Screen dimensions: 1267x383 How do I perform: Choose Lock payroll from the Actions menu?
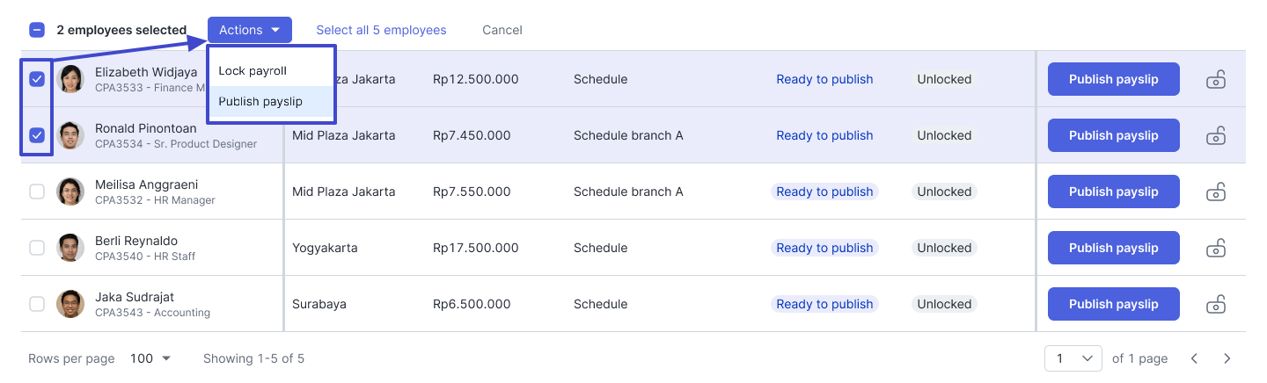[x=253, y=71]
